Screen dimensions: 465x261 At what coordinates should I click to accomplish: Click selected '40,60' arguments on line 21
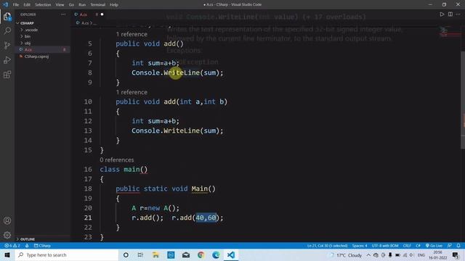(206, 217)
